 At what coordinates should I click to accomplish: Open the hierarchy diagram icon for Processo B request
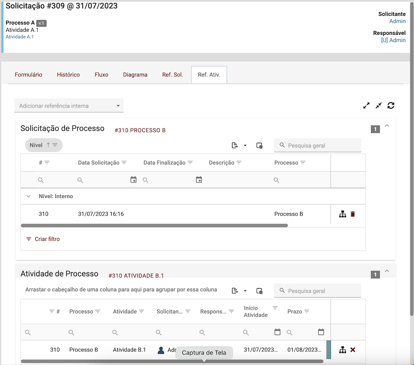tap(342, 214)
